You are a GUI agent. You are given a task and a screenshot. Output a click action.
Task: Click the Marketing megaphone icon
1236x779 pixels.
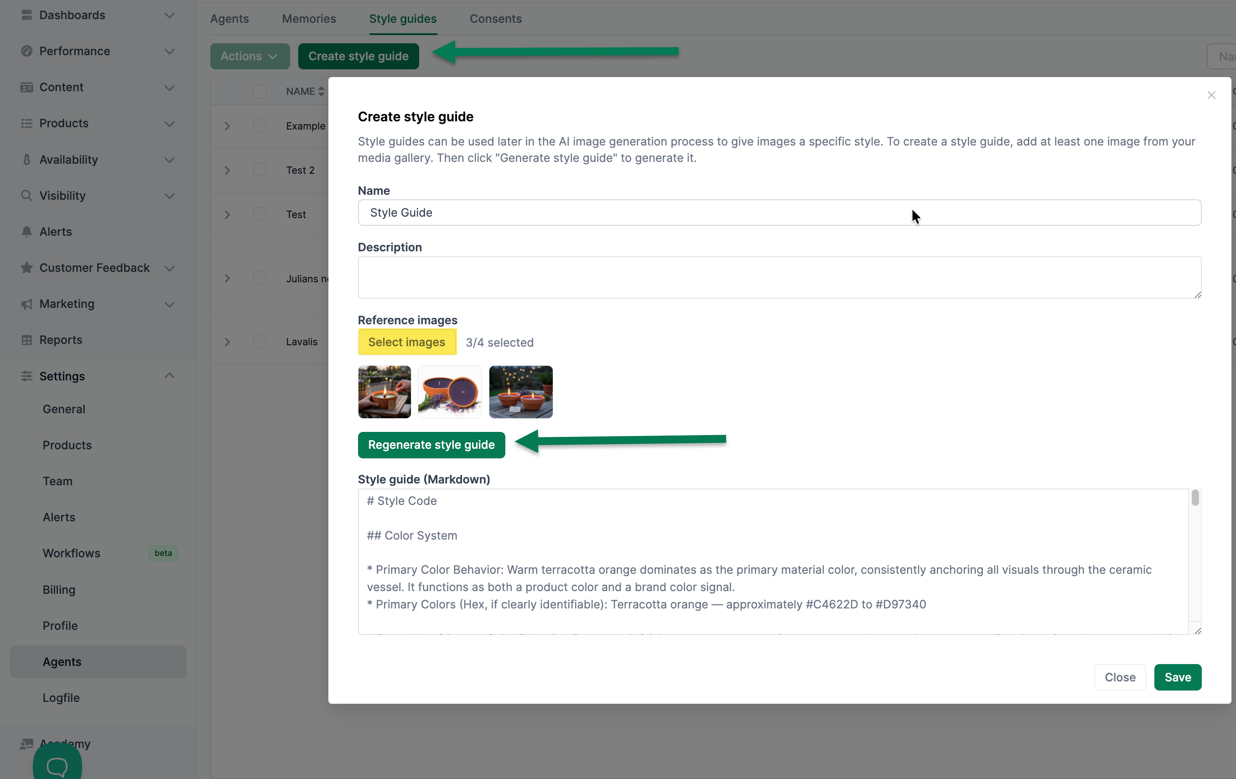click(x=27, y=304)
